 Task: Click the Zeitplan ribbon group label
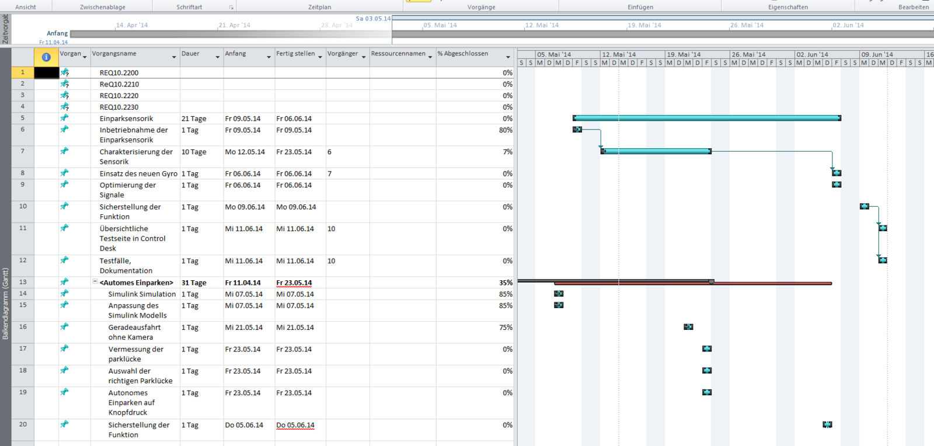[319, 7]
